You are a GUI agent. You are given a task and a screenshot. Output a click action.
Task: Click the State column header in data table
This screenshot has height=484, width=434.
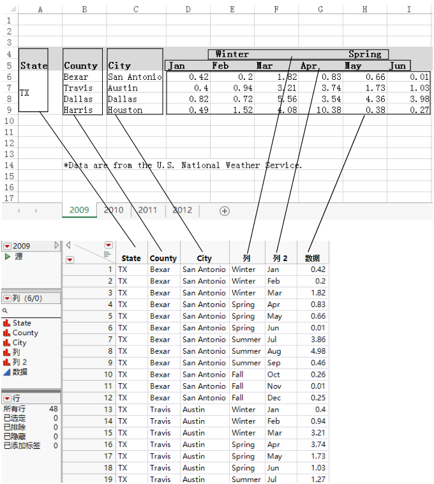click(131, 259)
